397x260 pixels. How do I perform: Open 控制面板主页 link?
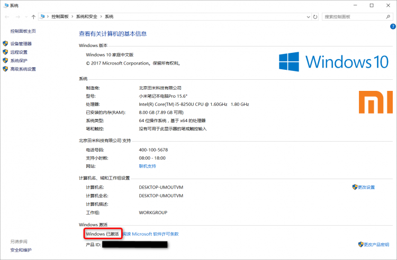tap(23, 31)
